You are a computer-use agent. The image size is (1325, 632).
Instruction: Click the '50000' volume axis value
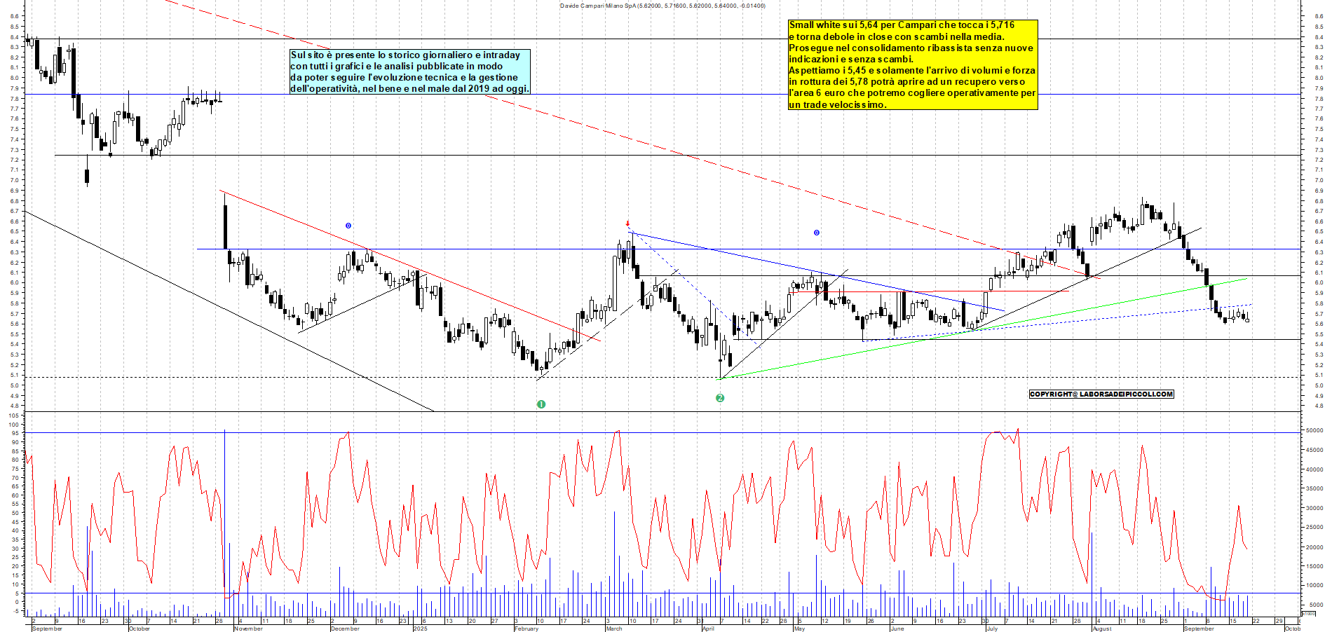pos(1314,431)
